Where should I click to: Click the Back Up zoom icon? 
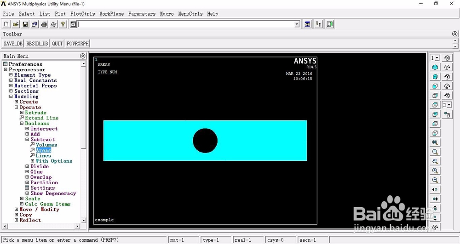pos(435,161)
